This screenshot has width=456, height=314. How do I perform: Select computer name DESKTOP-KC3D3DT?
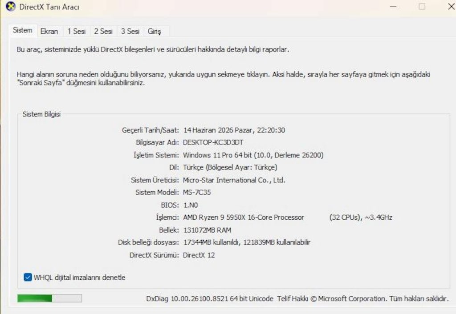tap(213, 143)
